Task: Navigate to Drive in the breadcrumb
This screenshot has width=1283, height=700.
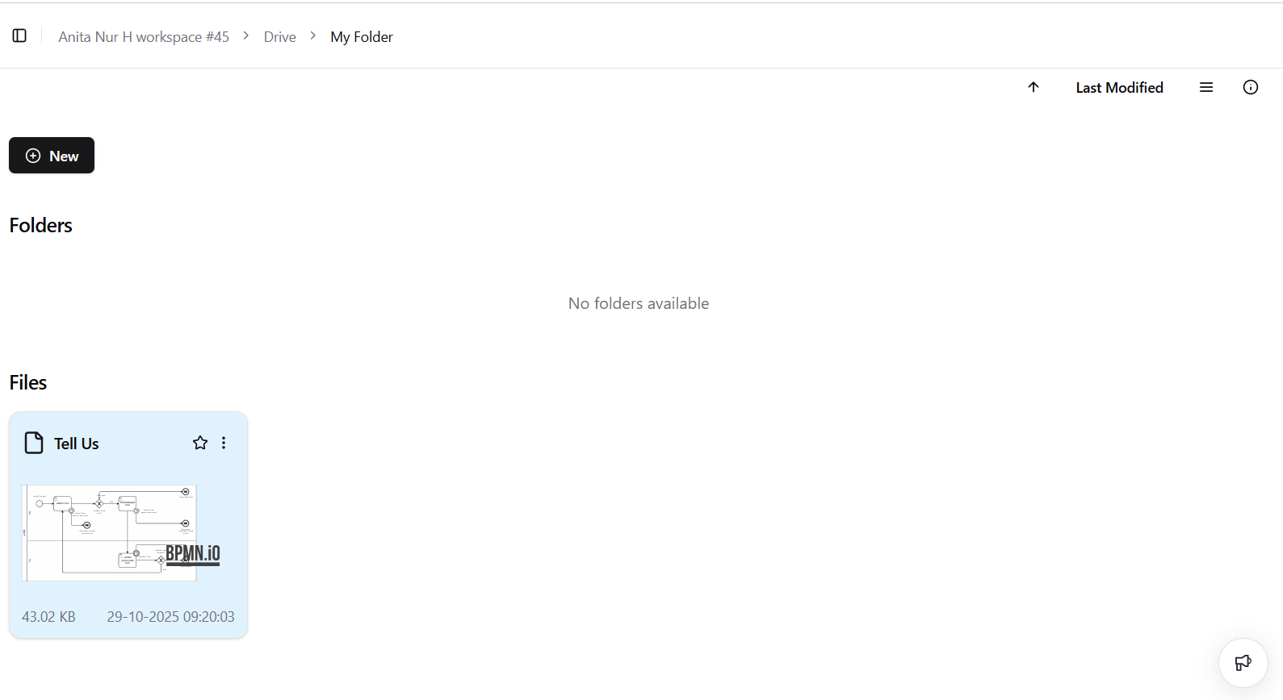Action: 279,37
